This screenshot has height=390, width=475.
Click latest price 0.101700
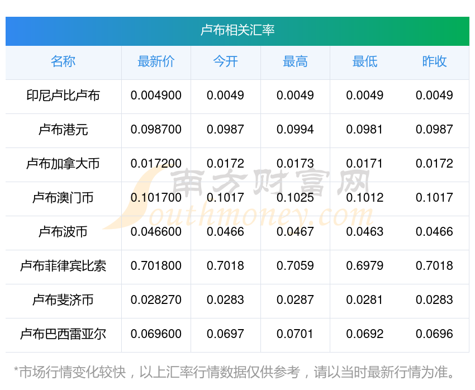coord(156,198)
